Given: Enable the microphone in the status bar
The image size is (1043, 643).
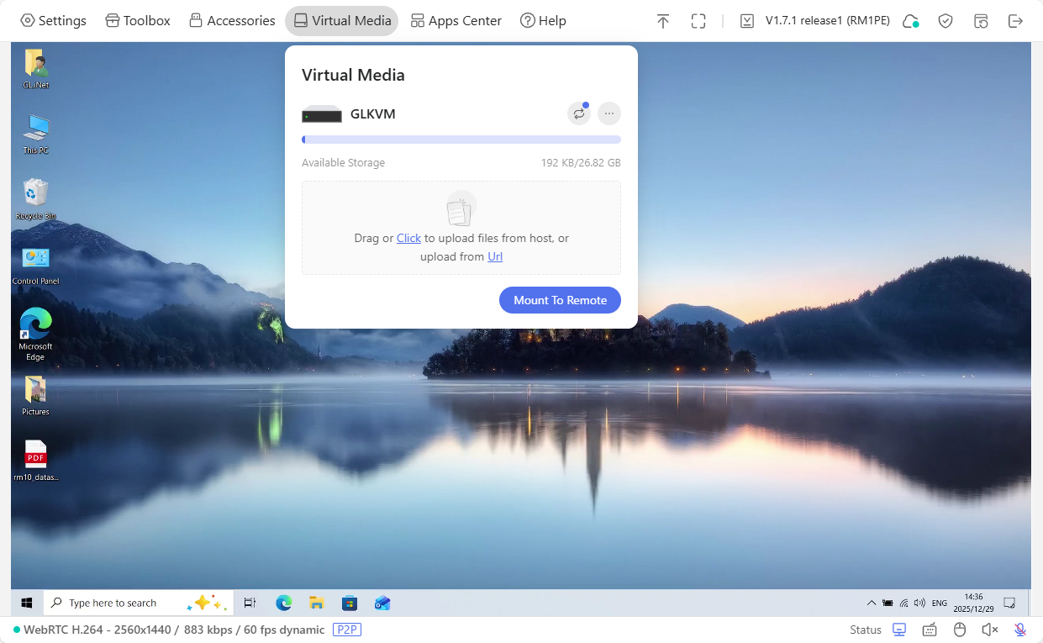Looking at the screenshot, I should pos(1019,629).
